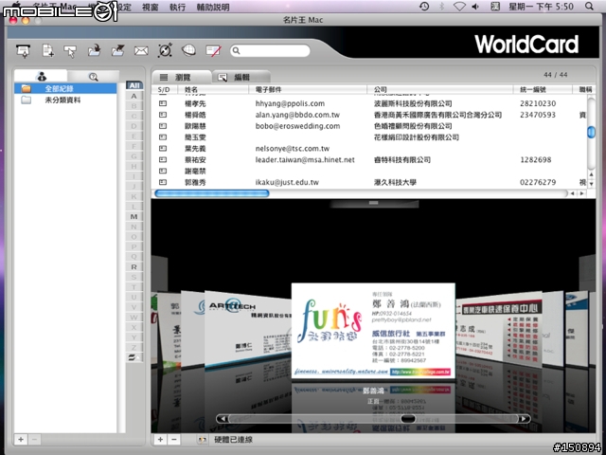
Task: Select the cursor pick tool in toolbar
Action: pyautogui.click(x=70, y=51)
